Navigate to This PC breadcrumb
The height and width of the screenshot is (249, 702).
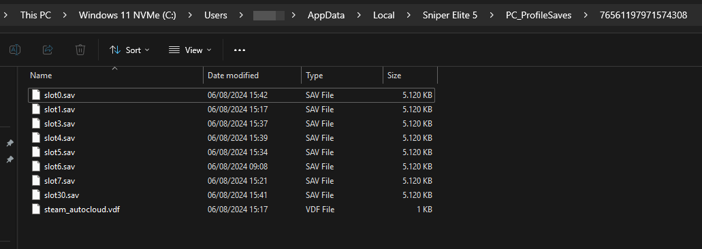(x=36, y=15)
